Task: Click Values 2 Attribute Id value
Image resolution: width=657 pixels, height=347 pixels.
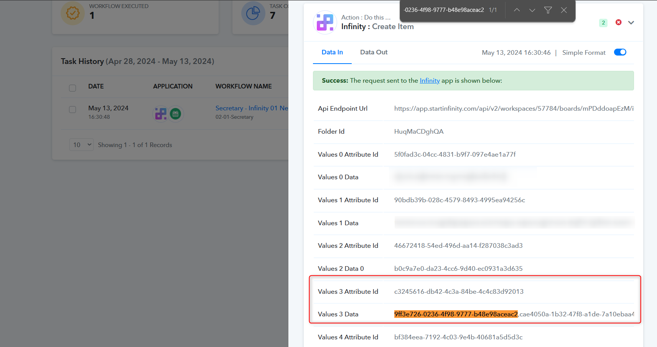Action: pyautogui.click(x=458, y=246)
